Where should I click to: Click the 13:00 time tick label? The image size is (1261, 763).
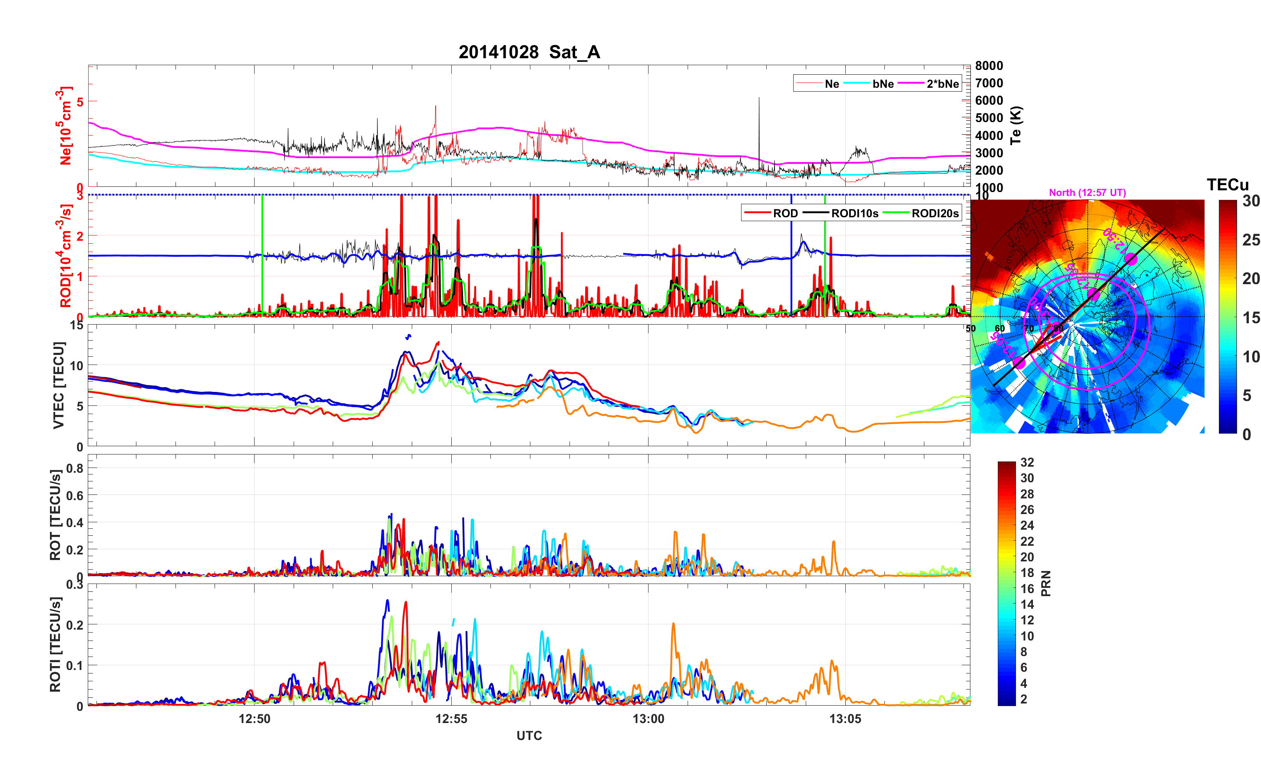[648, 718]
